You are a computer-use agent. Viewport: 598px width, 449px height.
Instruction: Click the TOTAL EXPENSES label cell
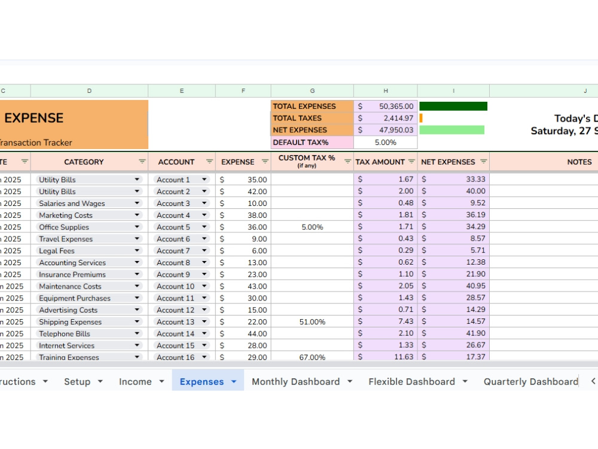tap(312, 106)
